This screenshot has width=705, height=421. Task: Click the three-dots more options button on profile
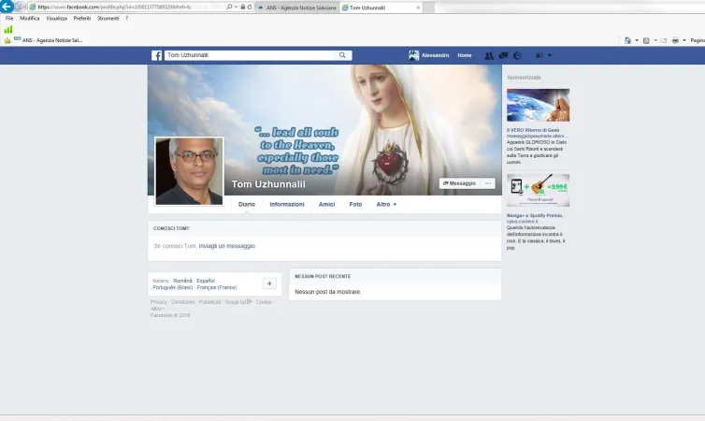click(x=488, y=183)
